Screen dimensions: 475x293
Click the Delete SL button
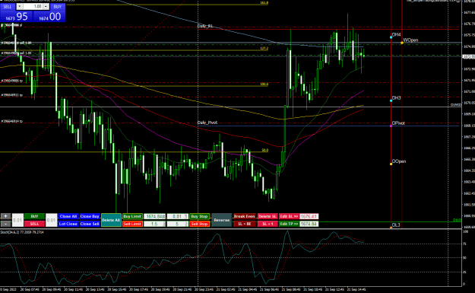coord(268,216)
